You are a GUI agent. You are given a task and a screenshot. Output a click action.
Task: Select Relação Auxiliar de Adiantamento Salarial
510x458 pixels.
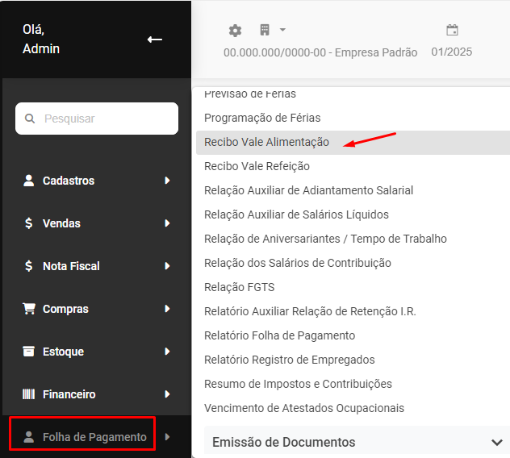point(309,190)
